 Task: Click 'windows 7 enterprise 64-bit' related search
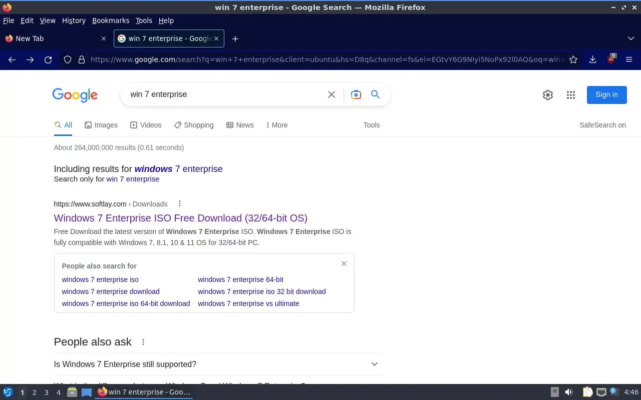pyautogui.click(x=240, y=279)
